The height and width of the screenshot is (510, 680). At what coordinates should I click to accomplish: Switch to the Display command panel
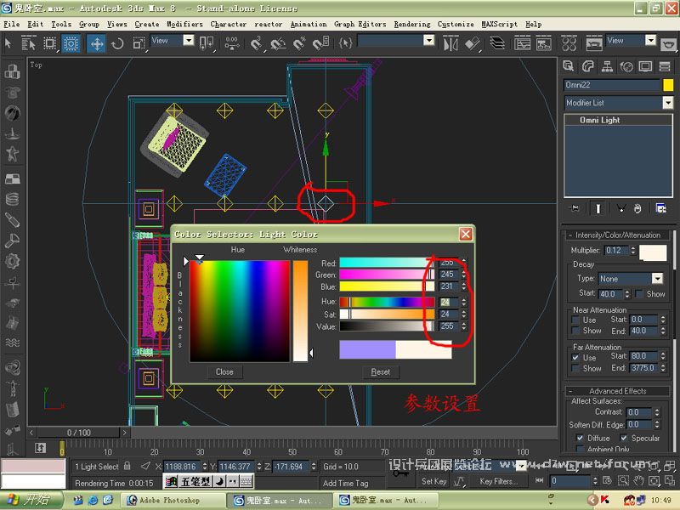[645, 66]
